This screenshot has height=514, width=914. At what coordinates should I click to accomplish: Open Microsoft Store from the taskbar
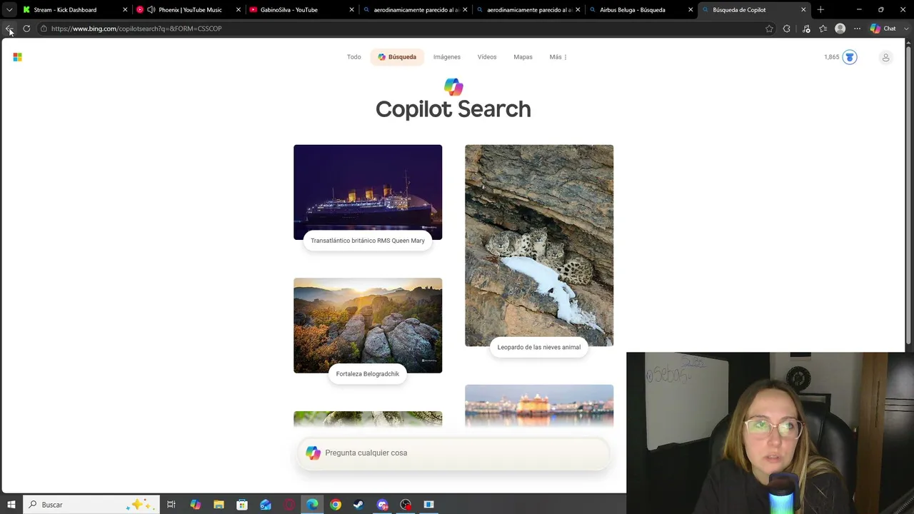242,505
